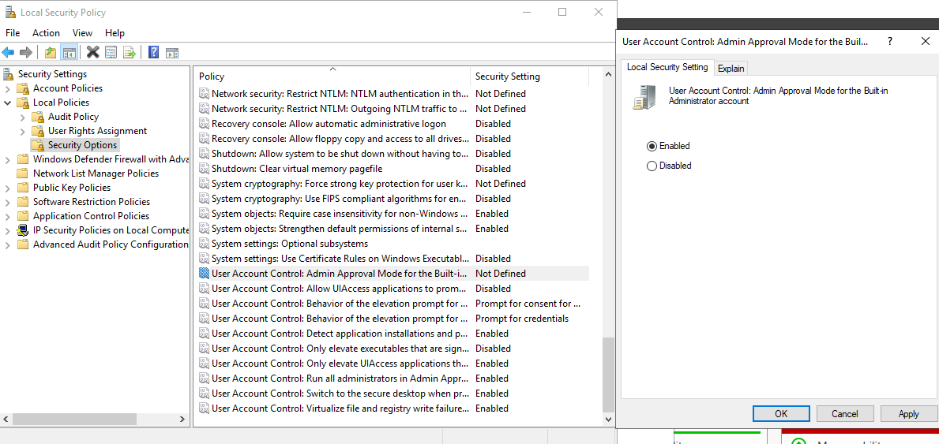Select the Disabled radio button

pyautogui.click(x=652, y=166)
